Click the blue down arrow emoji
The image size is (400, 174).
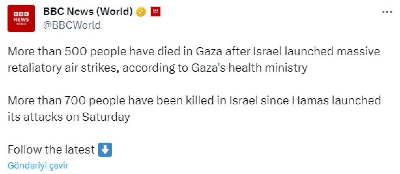105,150
